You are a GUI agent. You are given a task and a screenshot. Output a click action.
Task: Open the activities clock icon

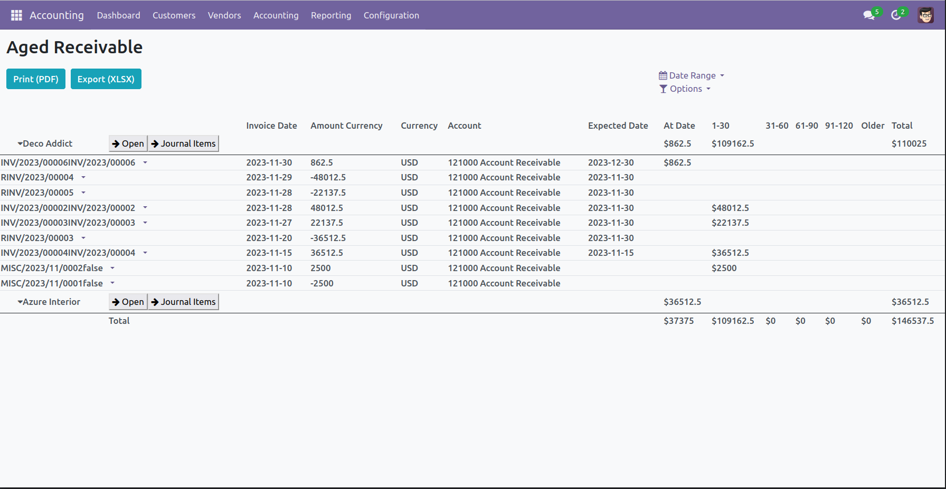(x=896, y=15)
